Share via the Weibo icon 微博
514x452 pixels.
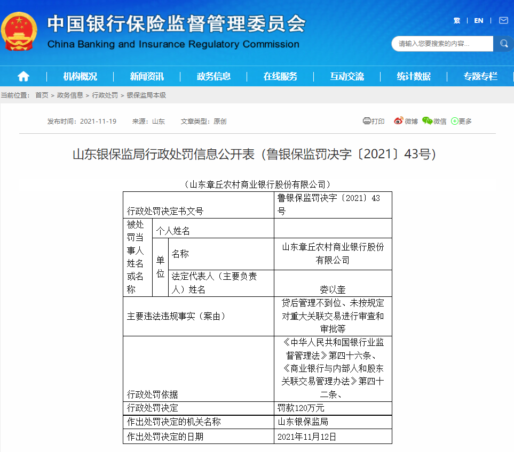click(x=406, y=121)
